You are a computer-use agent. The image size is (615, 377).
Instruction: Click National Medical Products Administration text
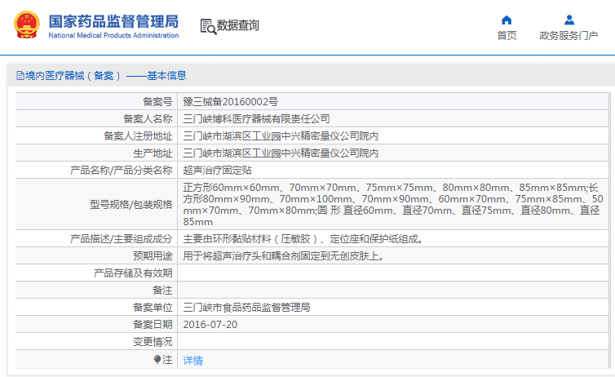tap(113, 35)
